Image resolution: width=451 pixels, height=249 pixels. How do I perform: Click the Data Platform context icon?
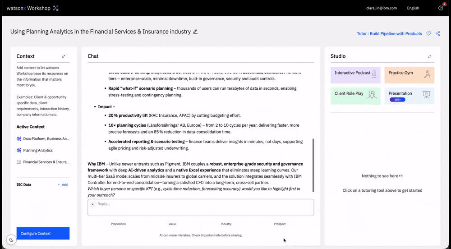(x=19, y=138)
